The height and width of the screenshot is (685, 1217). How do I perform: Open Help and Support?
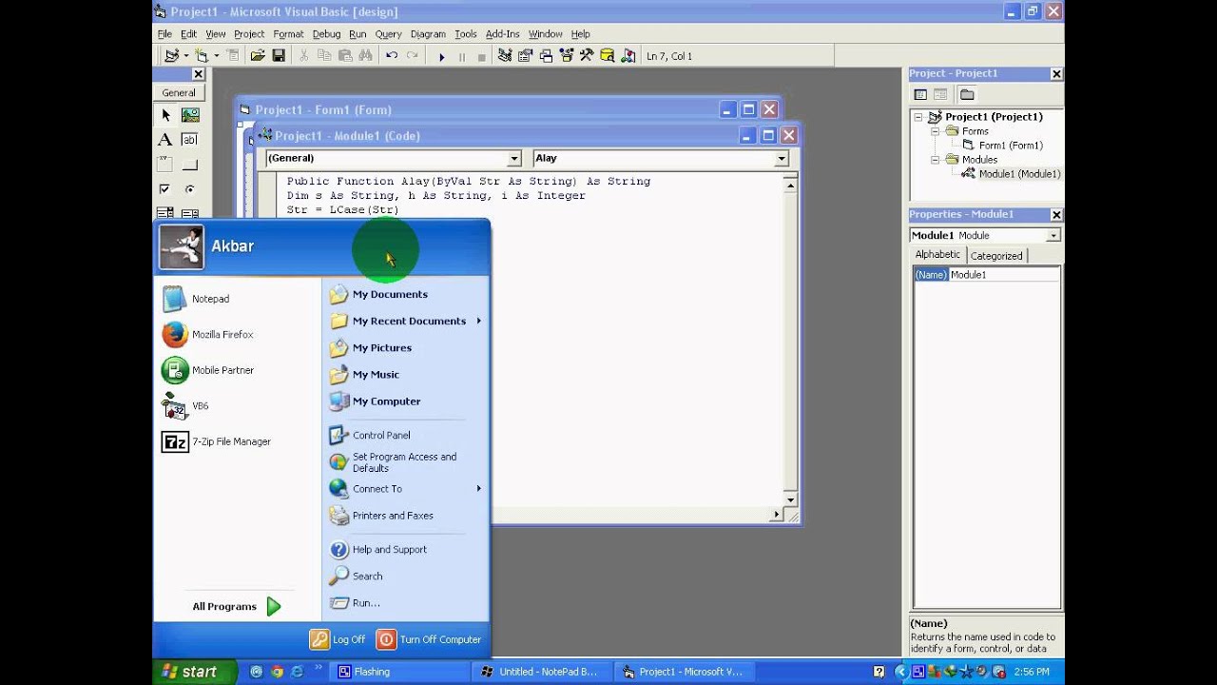(378, 549)
